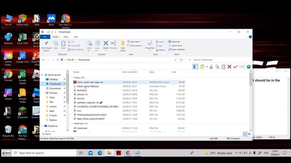Click the Type here to search taskbar box

coord(44,153)
